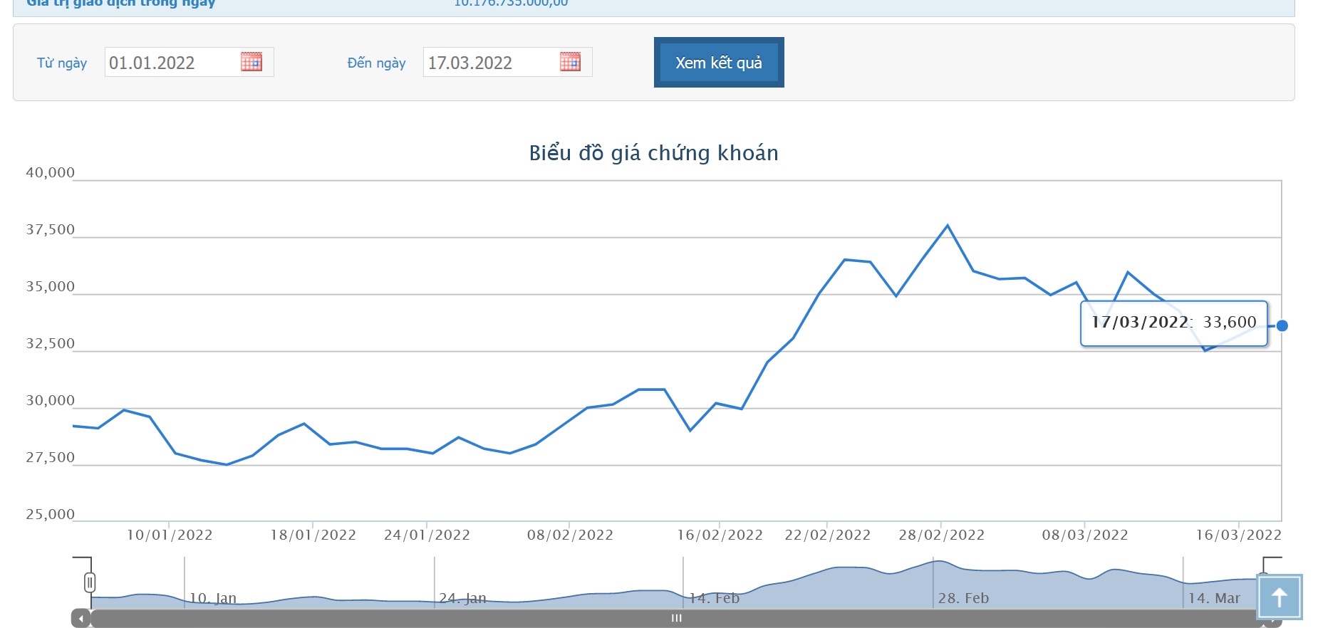Click the navigator scrollbar left arrow

pyautogui.click(x=81, y=618)
